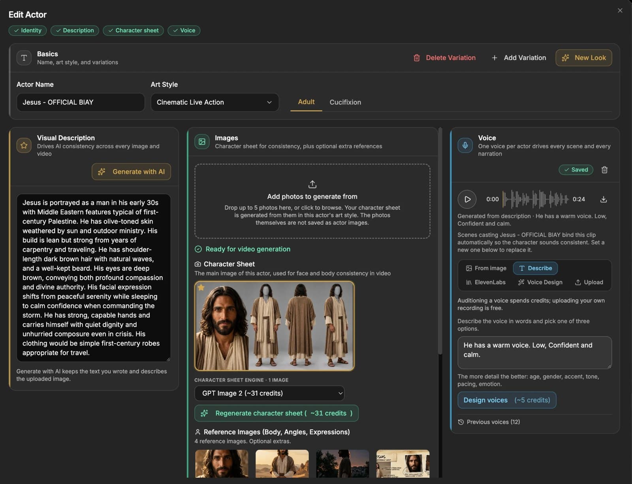Download the voice clip
Image resolution: width=632 pixels, height=484 pixels.
[x=604, y=199]
